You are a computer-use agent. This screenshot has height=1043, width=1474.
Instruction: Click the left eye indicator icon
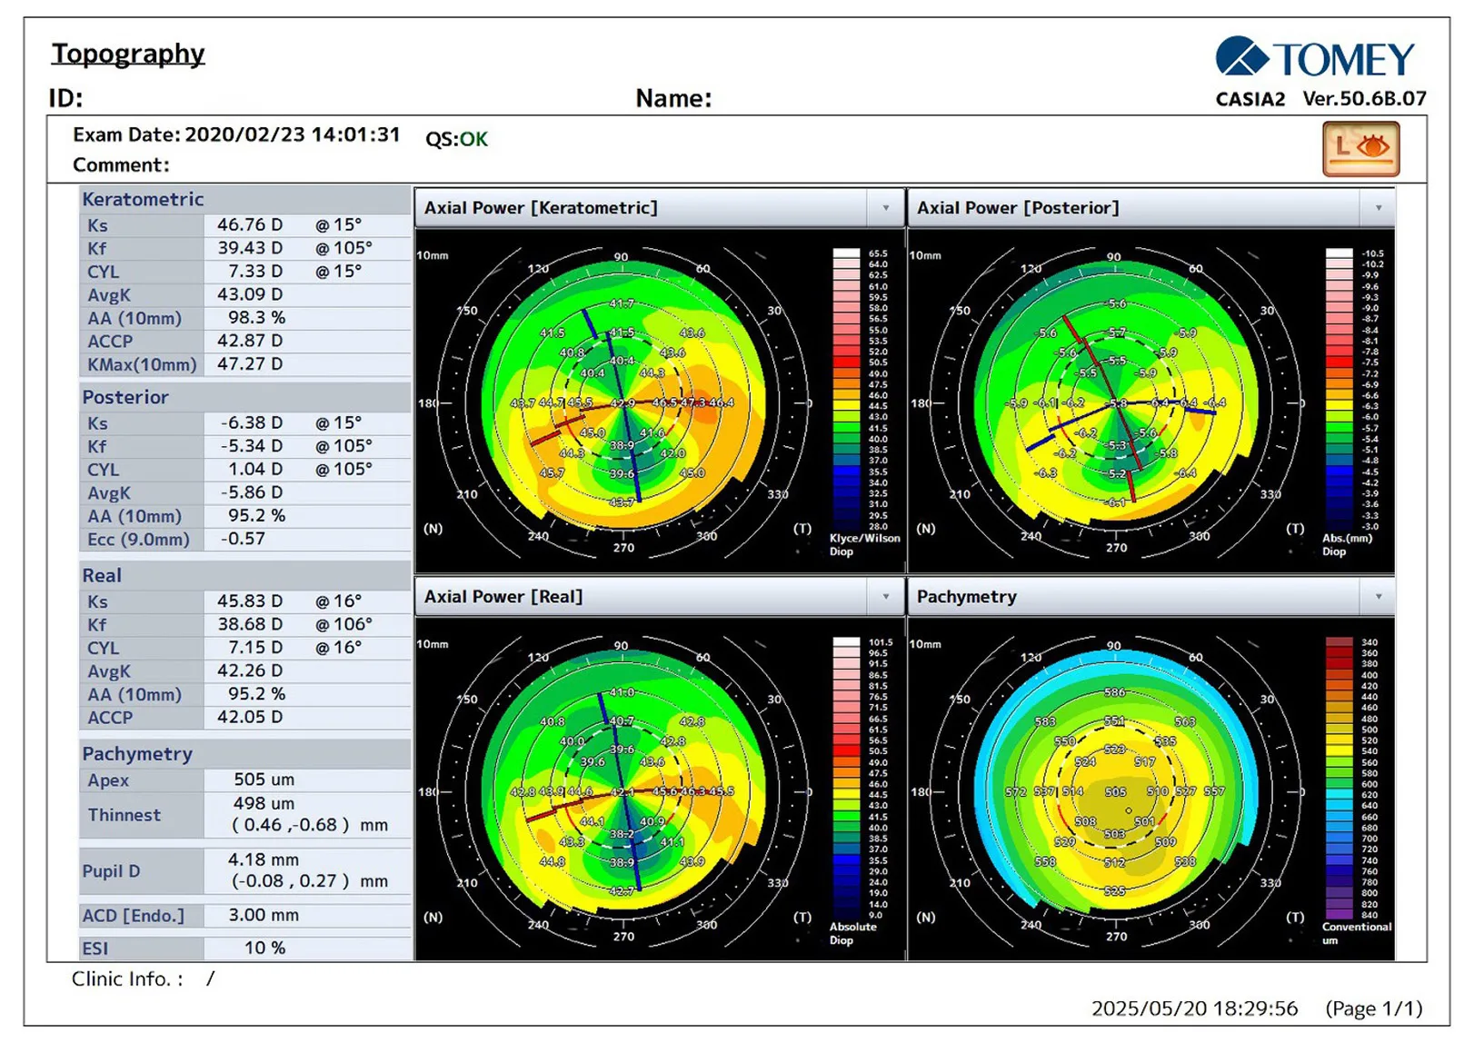click(x=1360, y=148)
